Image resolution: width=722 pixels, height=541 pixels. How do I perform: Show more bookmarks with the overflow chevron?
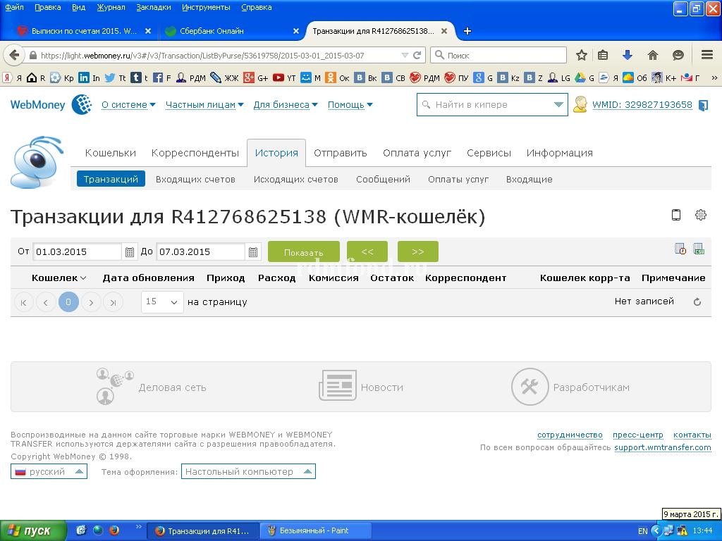714,77
